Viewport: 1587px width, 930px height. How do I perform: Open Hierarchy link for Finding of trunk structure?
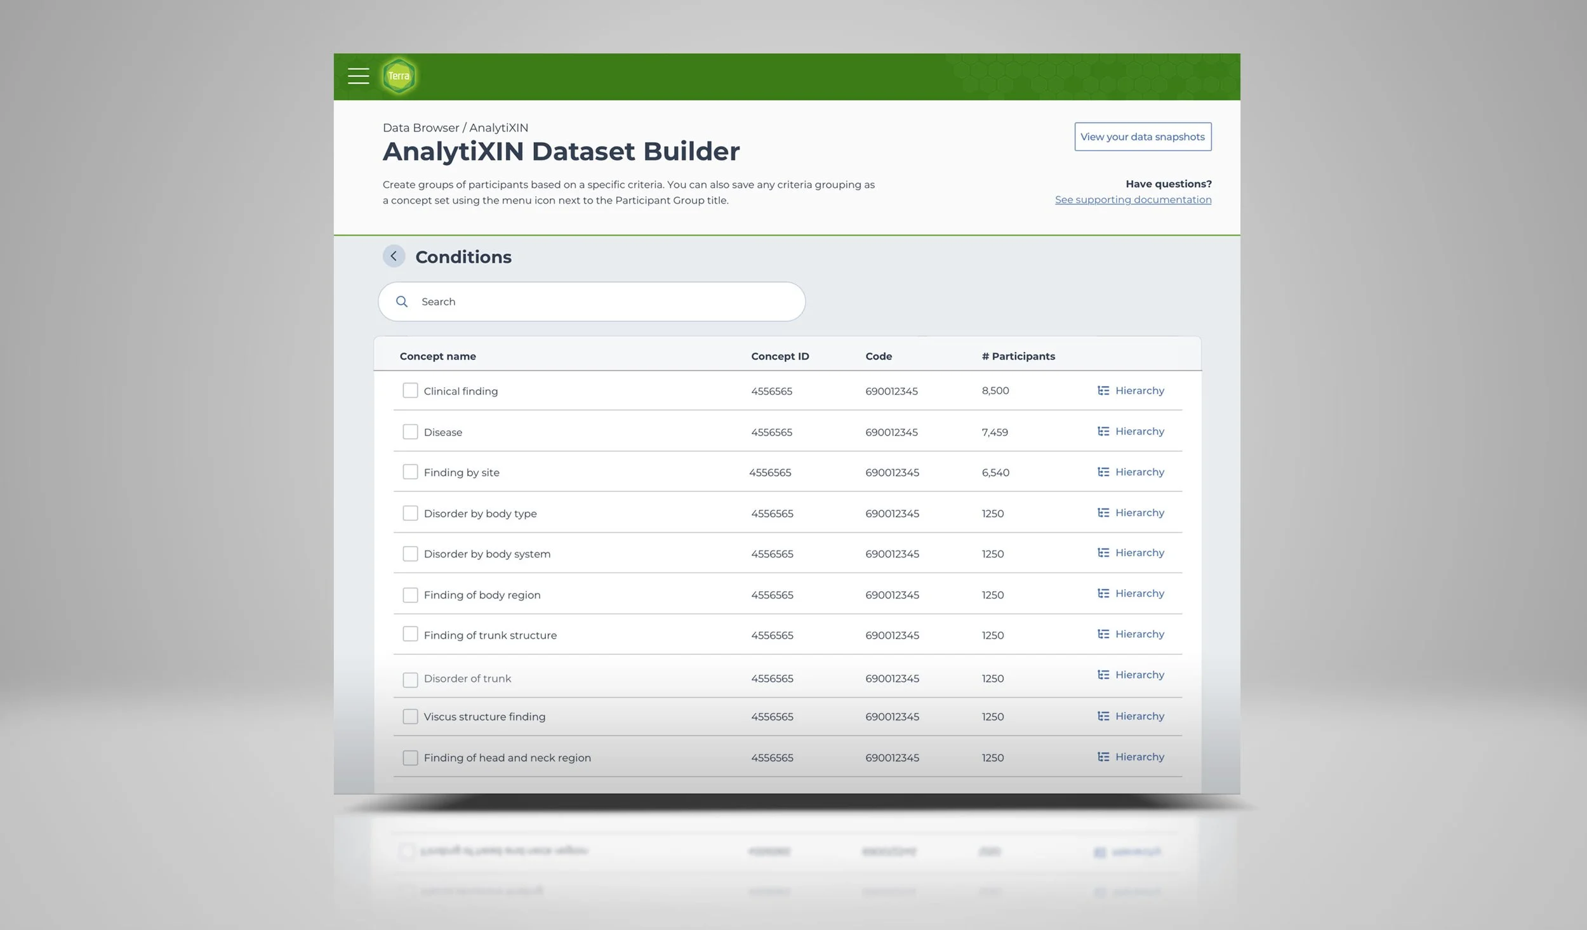1139,634
